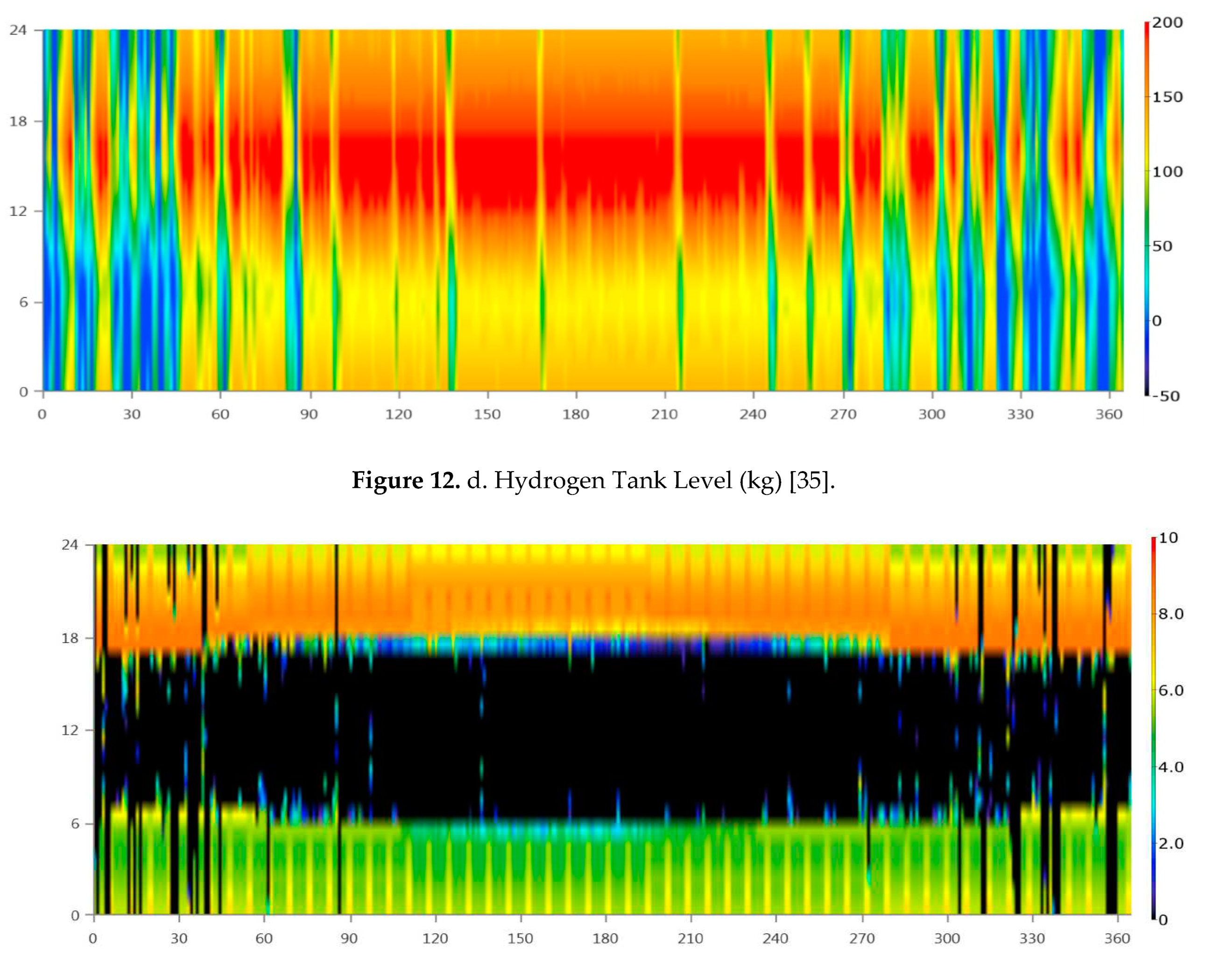Click the -50 label on top colorbar
The height and width of the screenshot is (968, 1212).
pos(1165,396)
